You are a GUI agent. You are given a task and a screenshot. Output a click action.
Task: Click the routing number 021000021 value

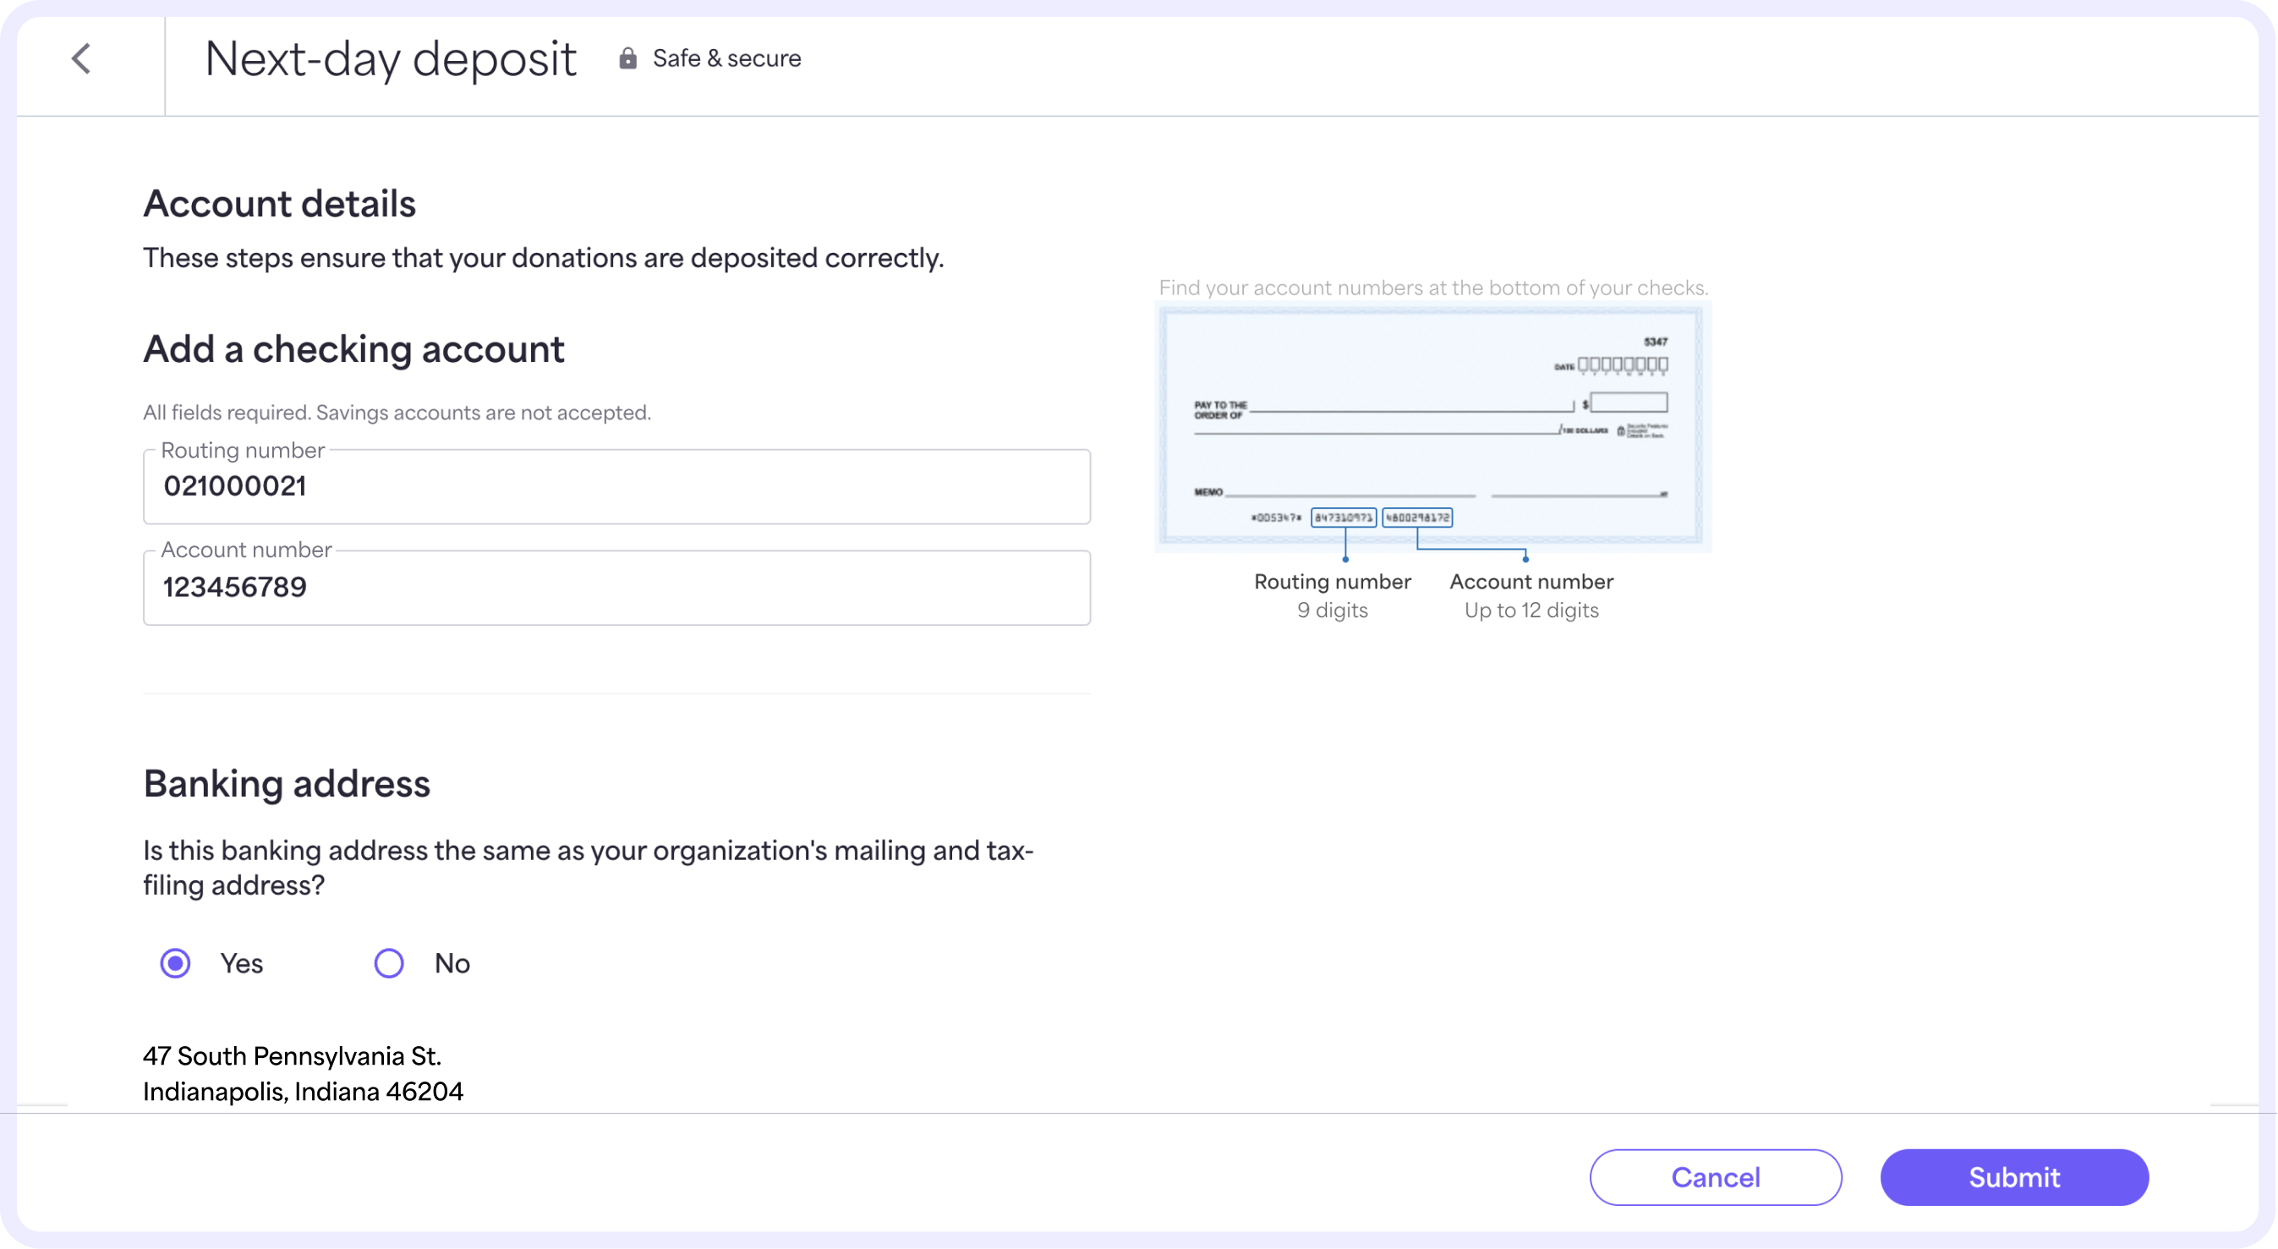[234, 485]
